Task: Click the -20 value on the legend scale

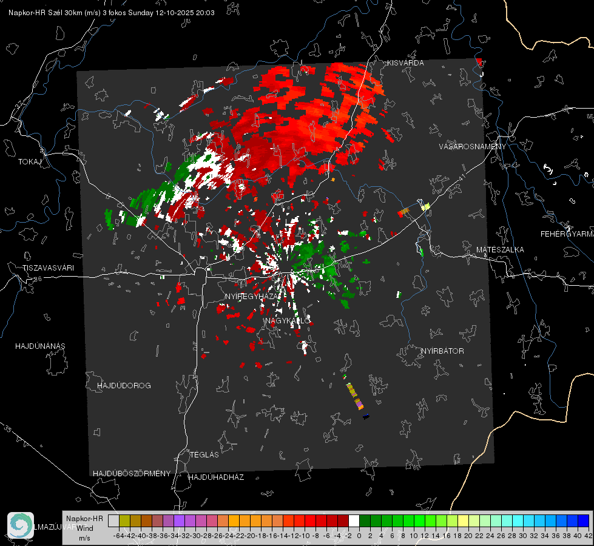Action: point(251,536)
